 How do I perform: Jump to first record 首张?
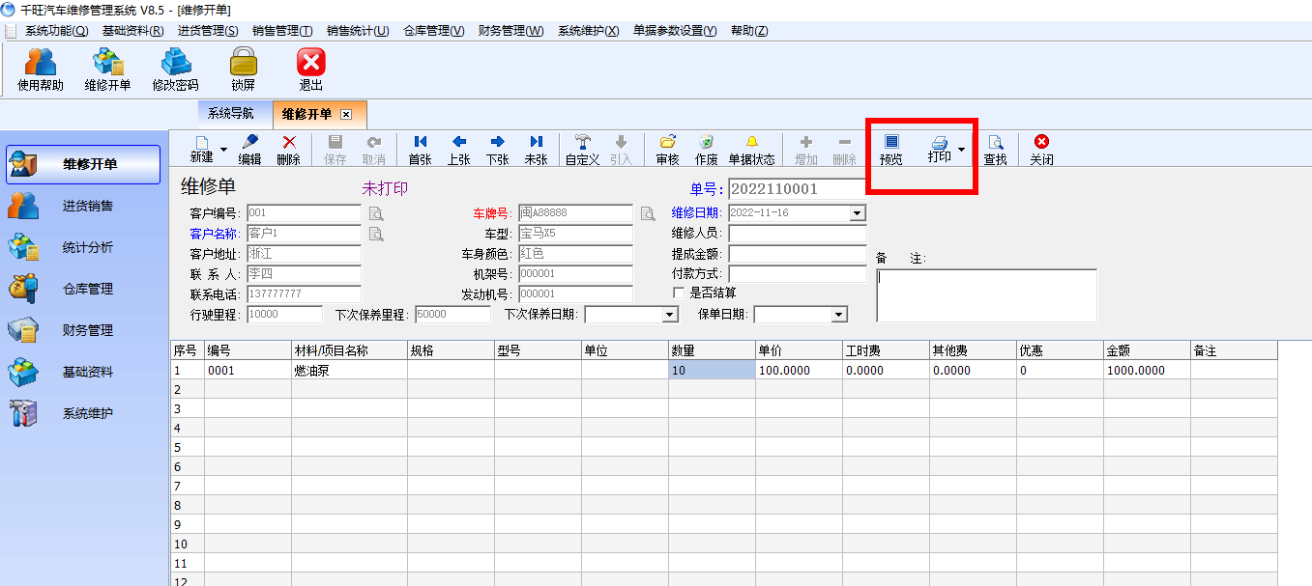point(420,151)
